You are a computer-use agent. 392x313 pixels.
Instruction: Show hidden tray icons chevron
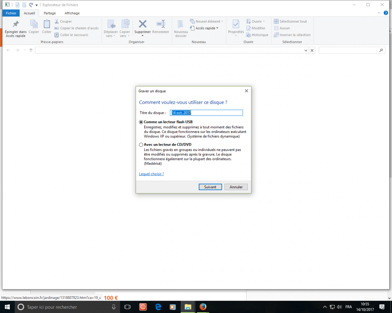(x=325, y=307)
